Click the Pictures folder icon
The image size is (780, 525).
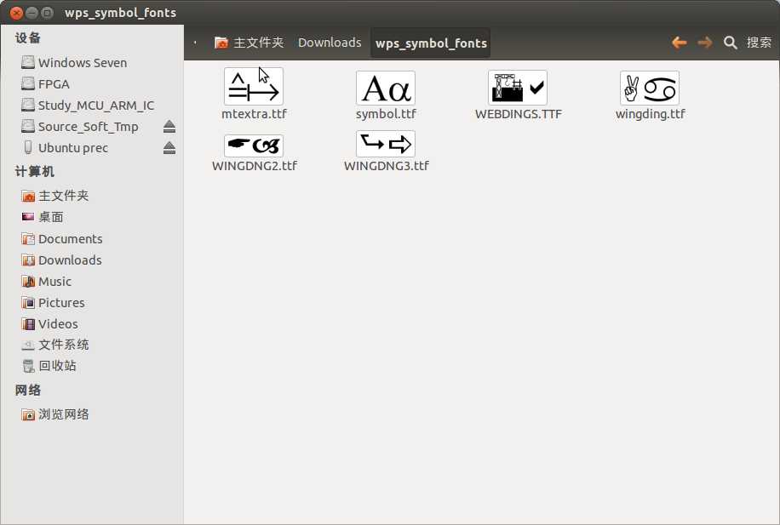28,303
